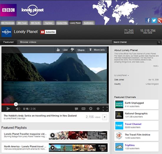Toggle closed captions CC button
This screenshot has width=162, height=154.
click(x=83, y=109)
